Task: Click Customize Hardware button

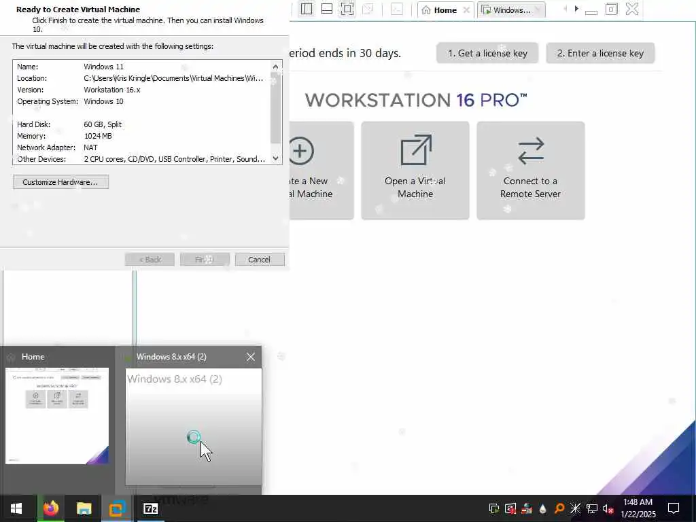Action: [x=60, y=182]
